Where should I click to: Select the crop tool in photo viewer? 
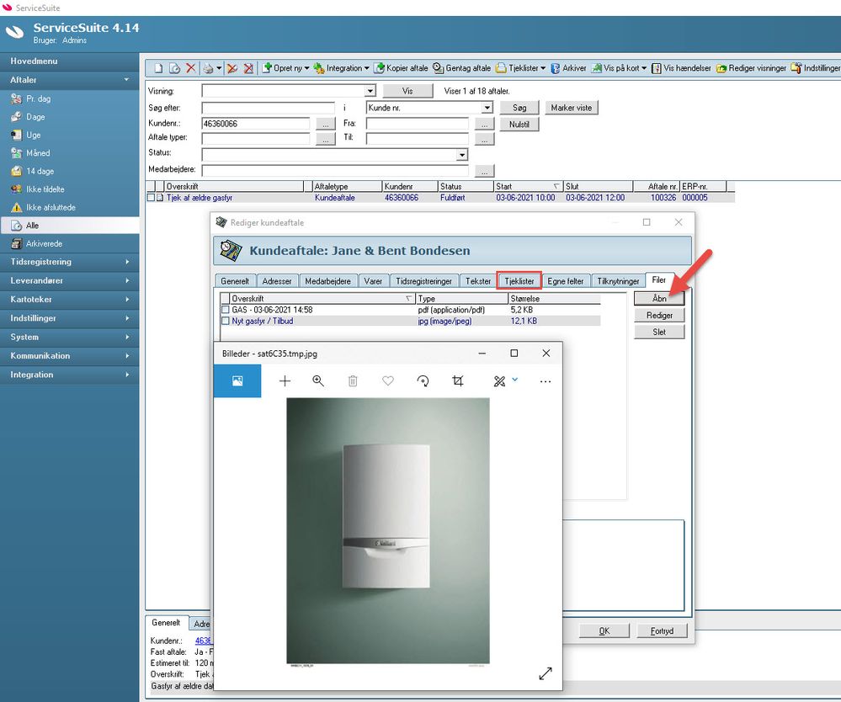[x=457, y=380]
